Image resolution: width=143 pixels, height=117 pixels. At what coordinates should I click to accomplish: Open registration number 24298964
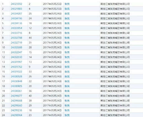(x=16, y=115)
